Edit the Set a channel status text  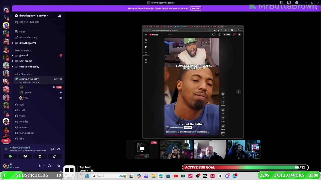(x=29, y=82)
